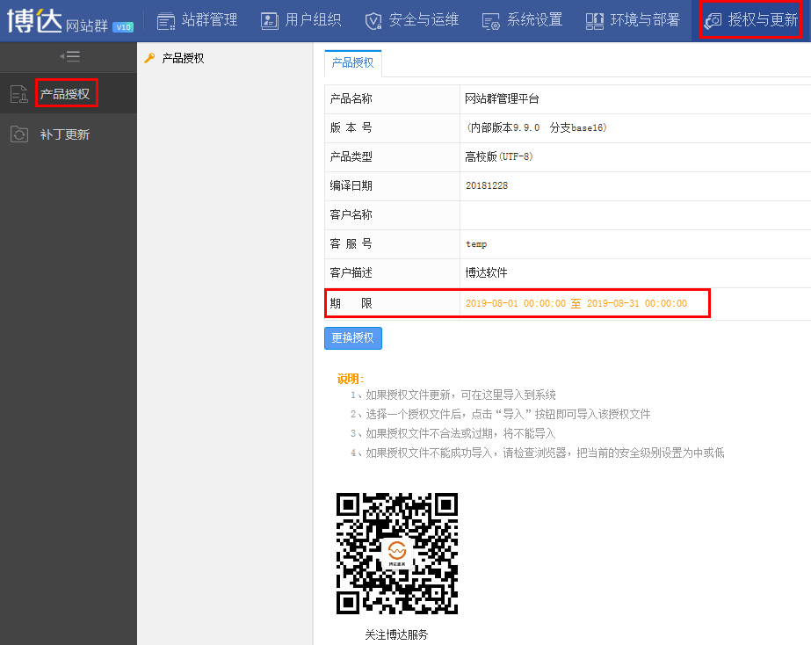The image size is (811, 645).
Task: Click the 用户组织 user icon
Action: click(x=270, y=20)
